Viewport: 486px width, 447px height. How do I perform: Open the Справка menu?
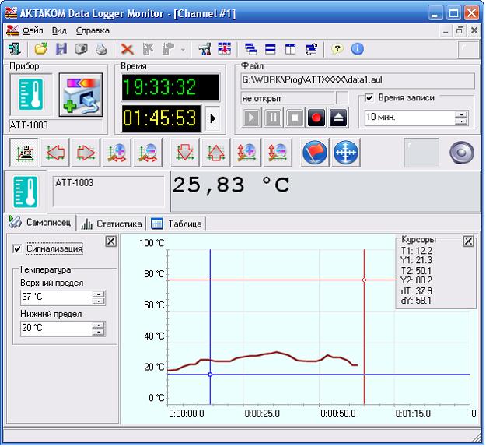coord(93,30)
